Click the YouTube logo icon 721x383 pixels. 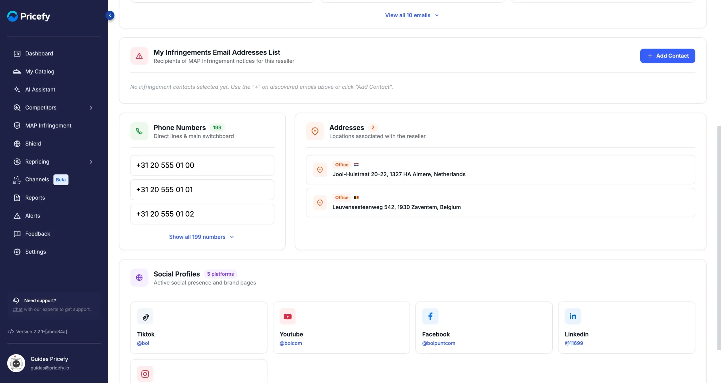pos(288,317)
